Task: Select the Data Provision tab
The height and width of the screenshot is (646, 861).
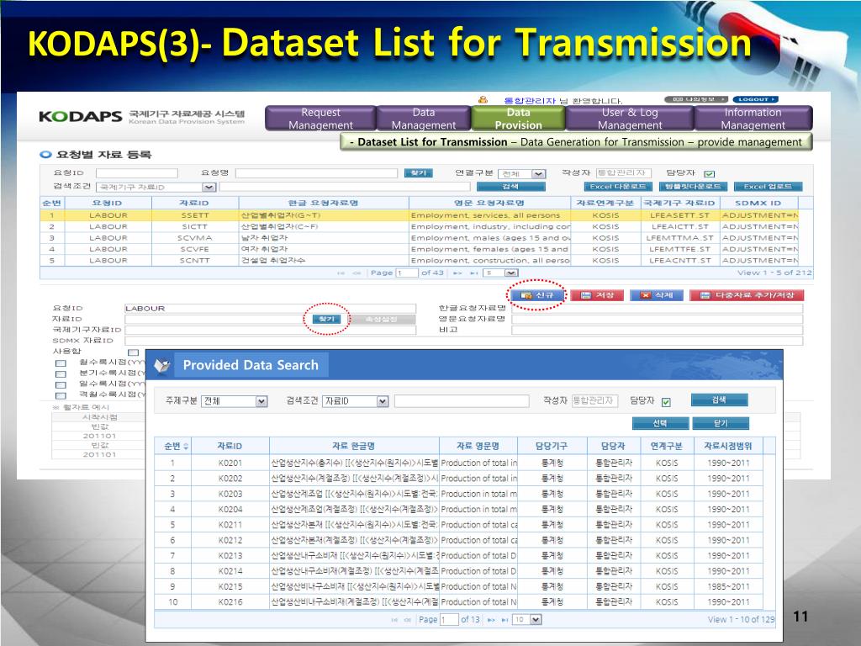Action: tap(518, 119)
